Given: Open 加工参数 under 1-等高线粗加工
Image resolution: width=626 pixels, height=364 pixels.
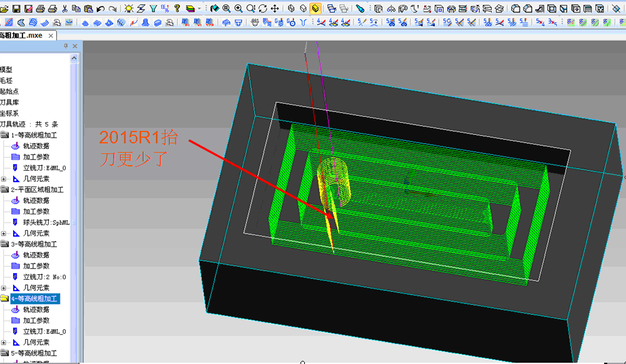Looking at the screenshot, I should 36,157.
